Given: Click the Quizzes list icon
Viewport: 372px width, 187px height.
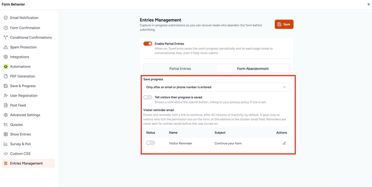Looking at the screenshot, I should [6, 125].
